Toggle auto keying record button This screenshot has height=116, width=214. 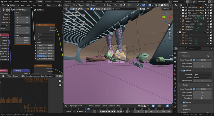(x=94, y=111)
